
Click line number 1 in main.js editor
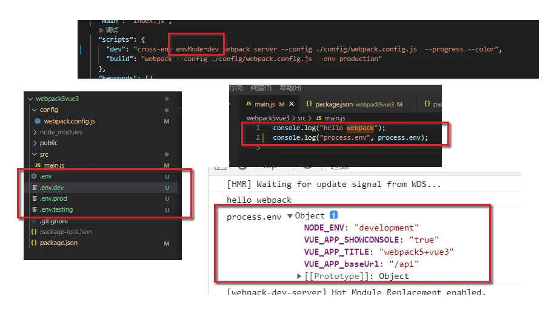tap(258, 128)
